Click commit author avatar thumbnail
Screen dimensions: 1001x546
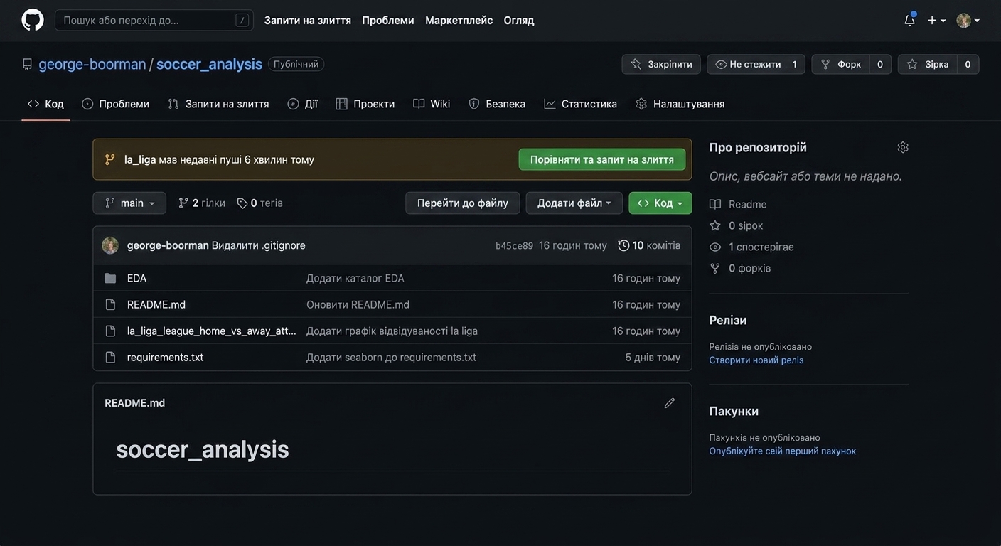[x=110, y=245]
